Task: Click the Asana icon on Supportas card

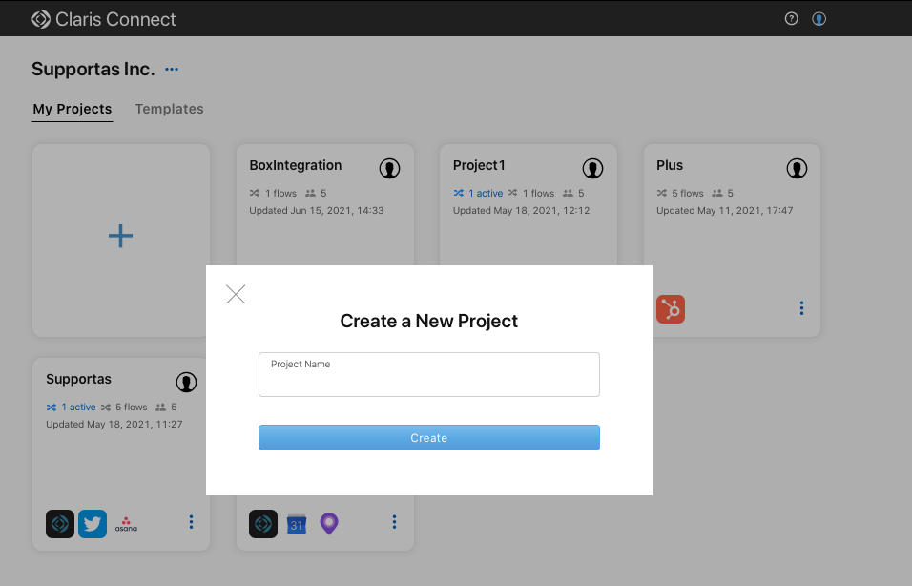Action: click(x=126, y=524)
